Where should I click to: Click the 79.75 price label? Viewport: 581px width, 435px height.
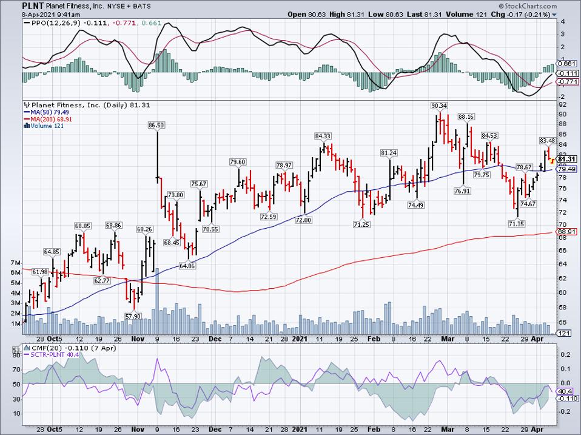[x=482, y=175]
